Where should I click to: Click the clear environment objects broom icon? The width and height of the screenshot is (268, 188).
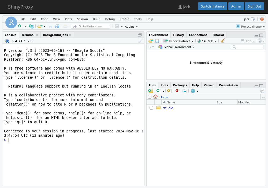tap(222, 41)
